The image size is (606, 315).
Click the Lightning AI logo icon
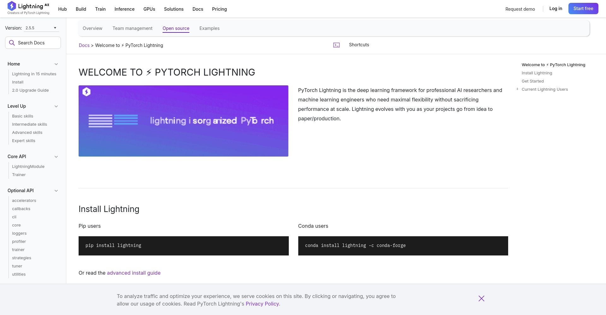tap(12, 6)
